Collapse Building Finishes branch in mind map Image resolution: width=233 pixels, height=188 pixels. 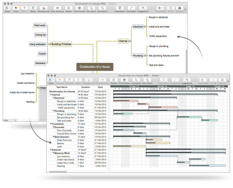(x=50, y=44)
